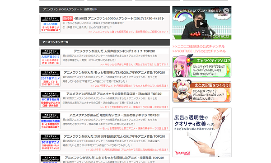271x163 pixels.
Task: Open 理想的なアニメ・漫画の親子キャラ TOP20 title
Action: [114, 115]
